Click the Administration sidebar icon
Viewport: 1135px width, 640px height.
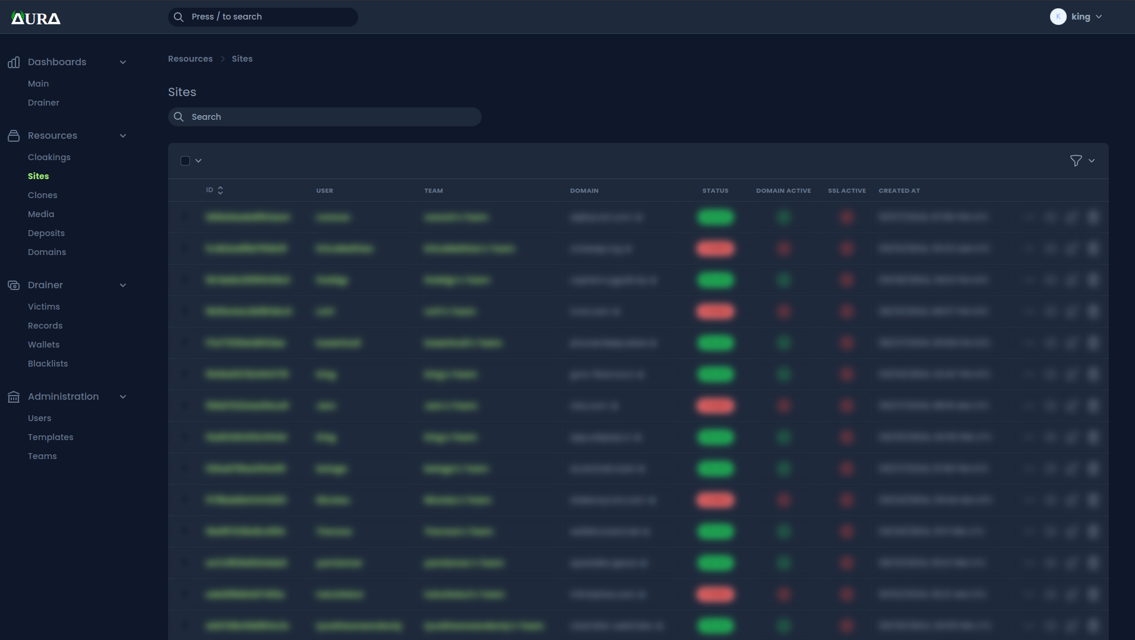[x=14, y=396]
